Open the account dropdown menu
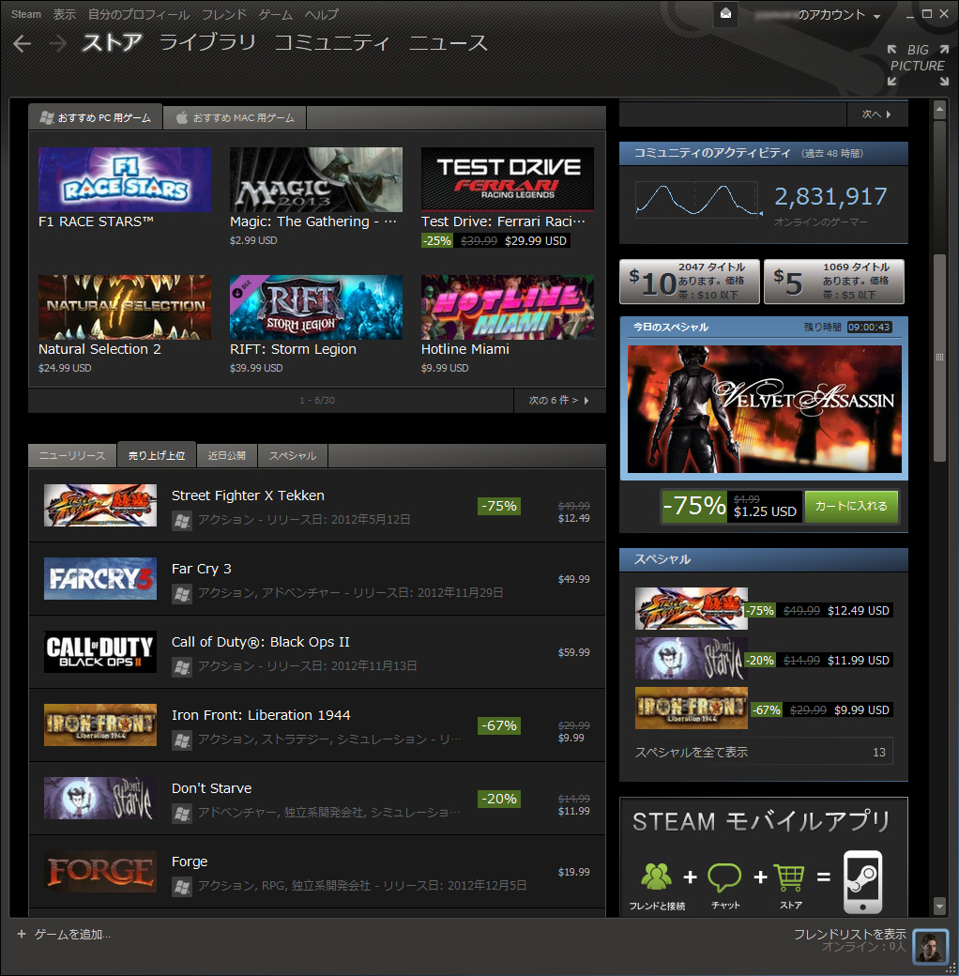The width and height of the screenshot is (959, 976). pyautogui.click(x=817, y=15)
